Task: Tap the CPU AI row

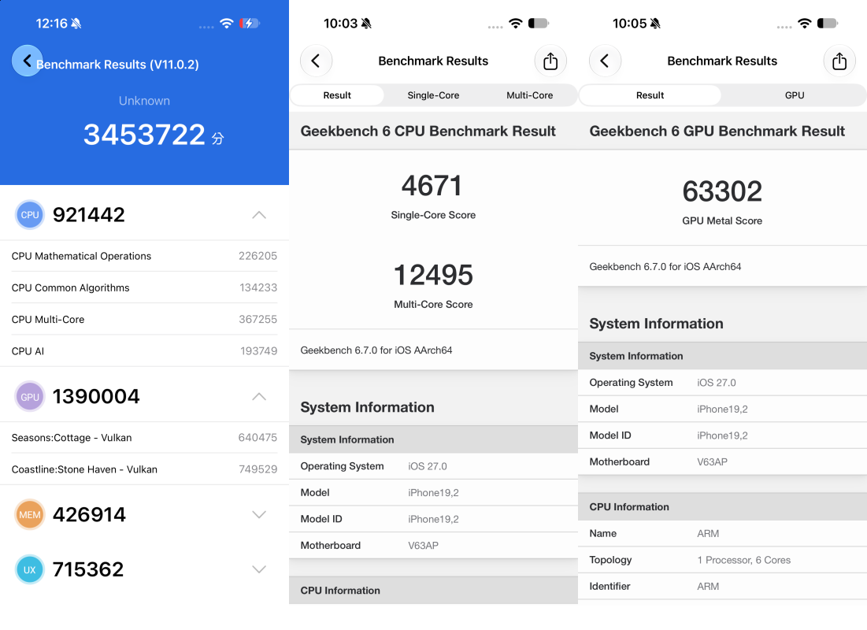Action: (144, 350)
